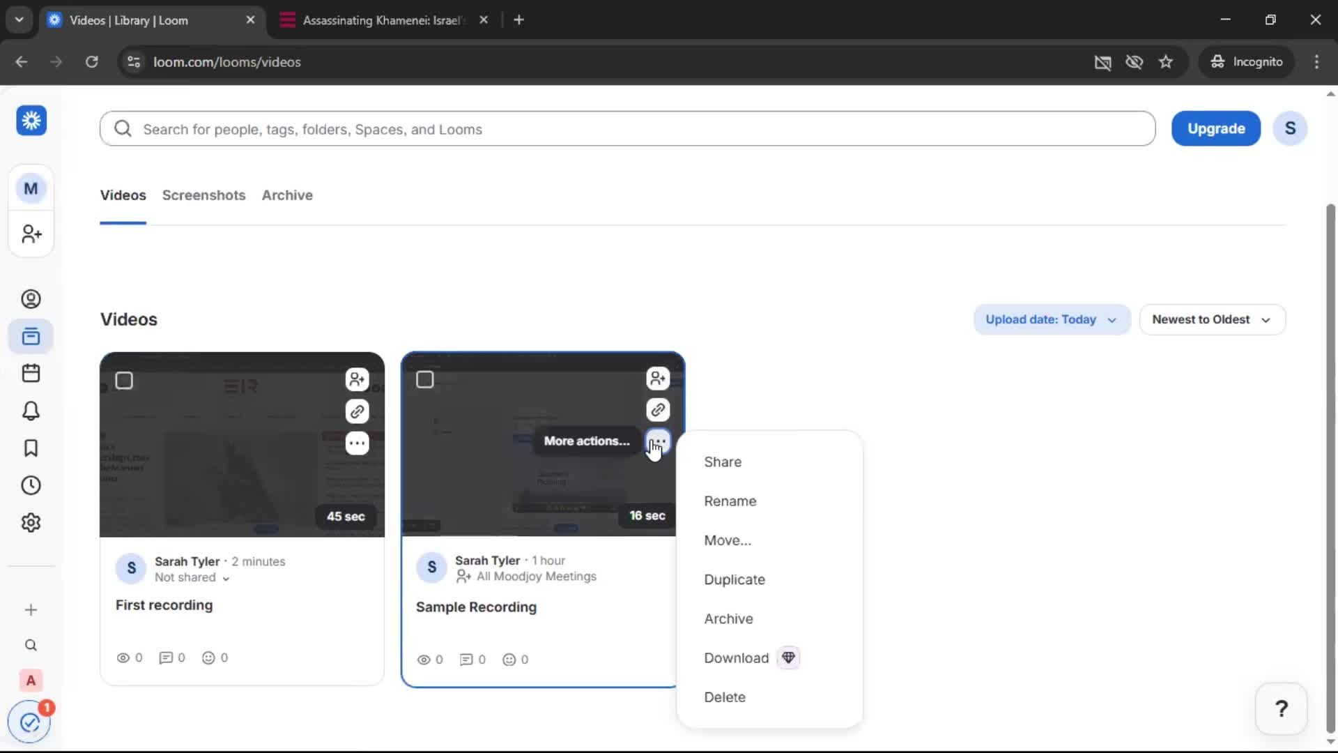
Task: Select Rename from the context menu
Action: pos(730,501)
